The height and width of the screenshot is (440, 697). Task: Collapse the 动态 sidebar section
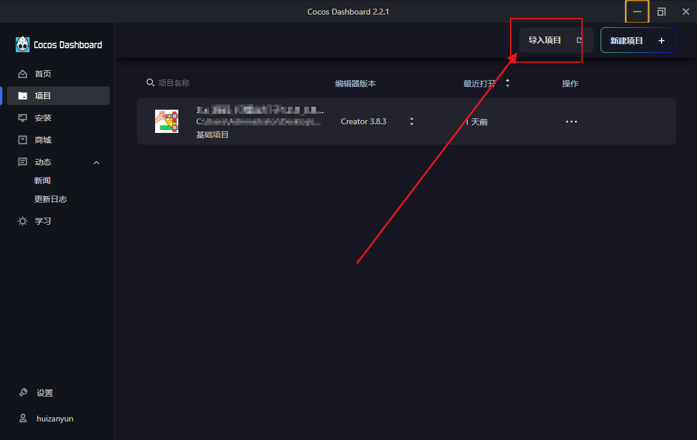96,163
